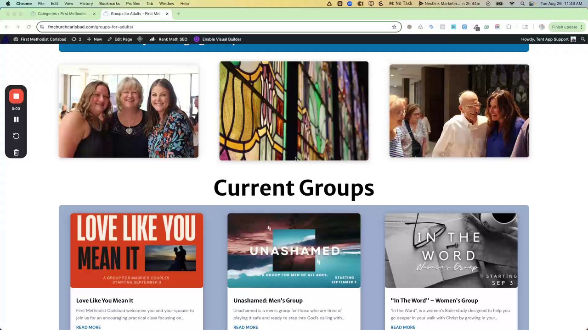Screen dimensions: 588x330
Task: Read more about Love Like You Mean It
Action: pyautogui.click(x=88, y=327)
